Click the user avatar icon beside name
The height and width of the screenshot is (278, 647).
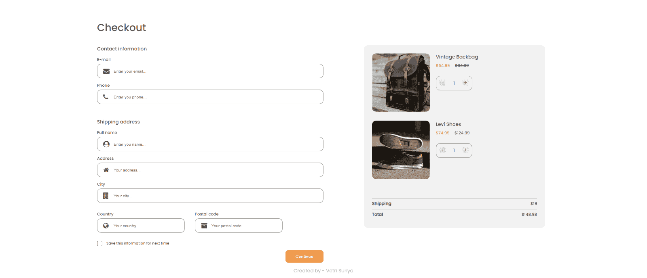point(106,144)
